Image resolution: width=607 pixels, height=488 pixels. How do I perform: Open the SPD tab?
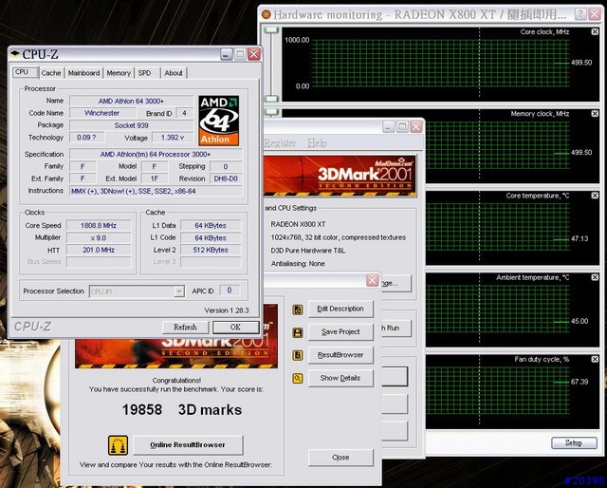tap(145, 73)
